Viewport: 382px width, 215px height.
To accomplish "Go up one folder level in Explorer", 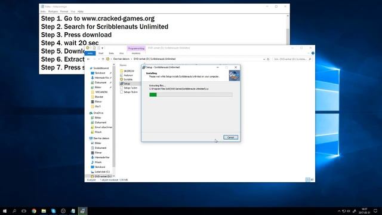I will coord(103,59).
